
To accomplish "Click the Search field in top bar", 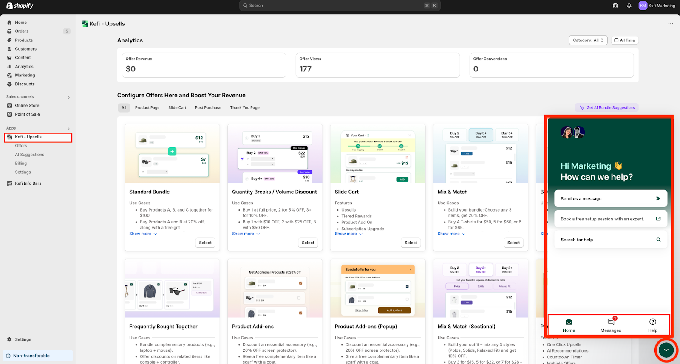I will coord(340,6).
